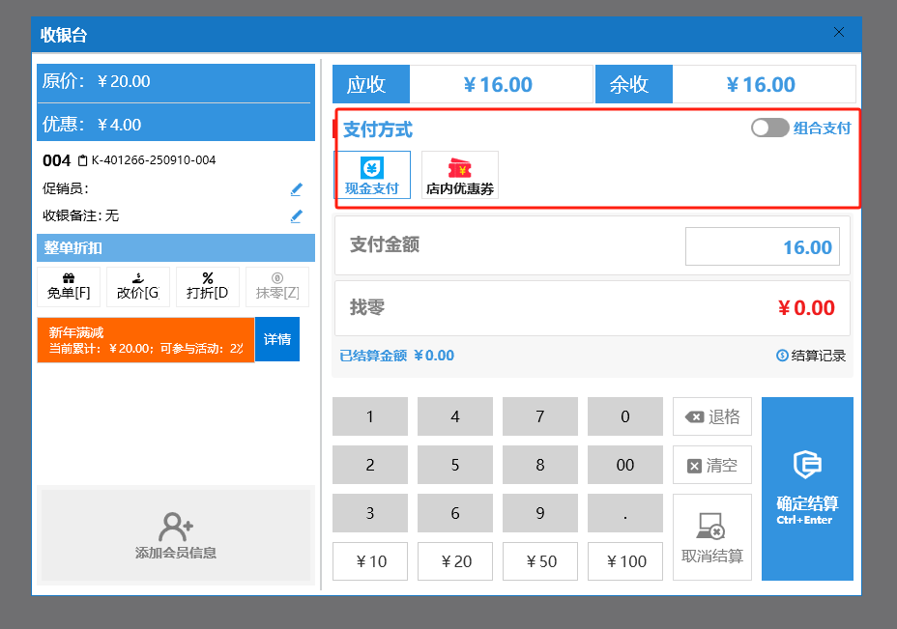Click the 支付金额 input field

coord(762,247)
